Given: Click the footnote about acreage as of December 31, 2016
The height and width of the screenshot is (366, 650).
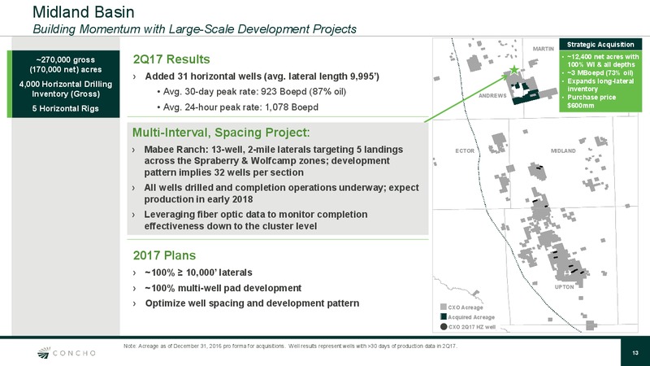Looking at the screenshot, I should pos(291,346).
